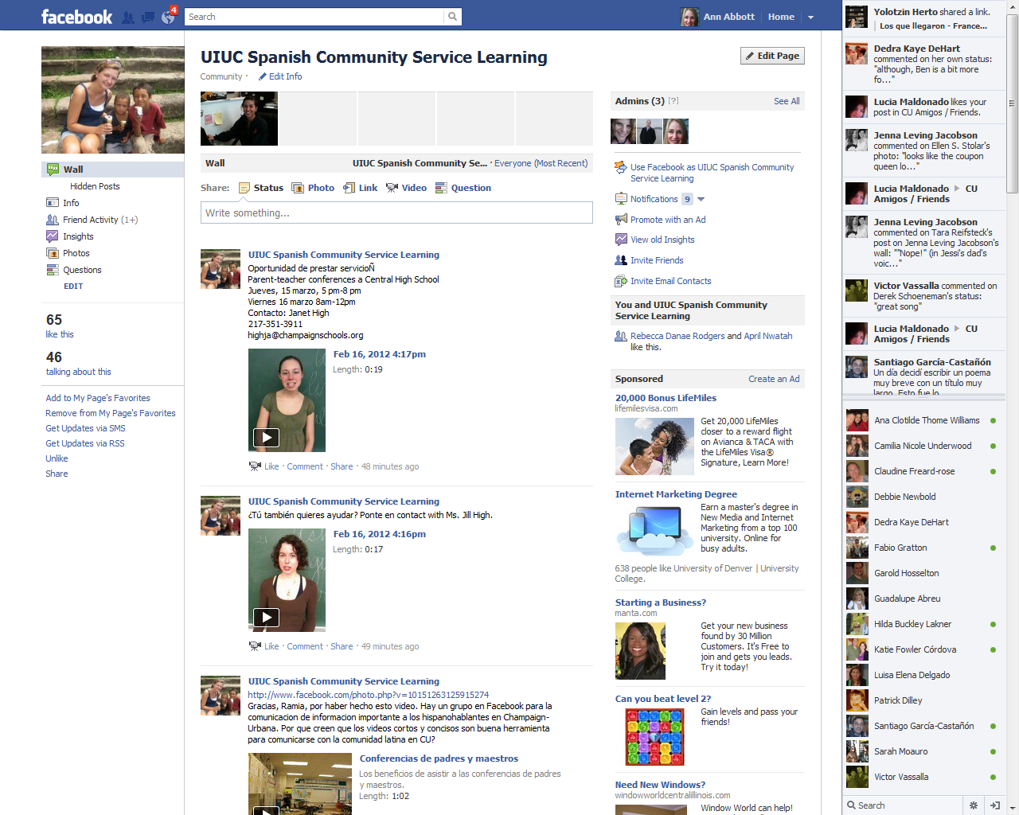This screenshot has height=815, width=1019.
Task: Comment on the 49 minutes ago post
Action: (x=305, y=646)
